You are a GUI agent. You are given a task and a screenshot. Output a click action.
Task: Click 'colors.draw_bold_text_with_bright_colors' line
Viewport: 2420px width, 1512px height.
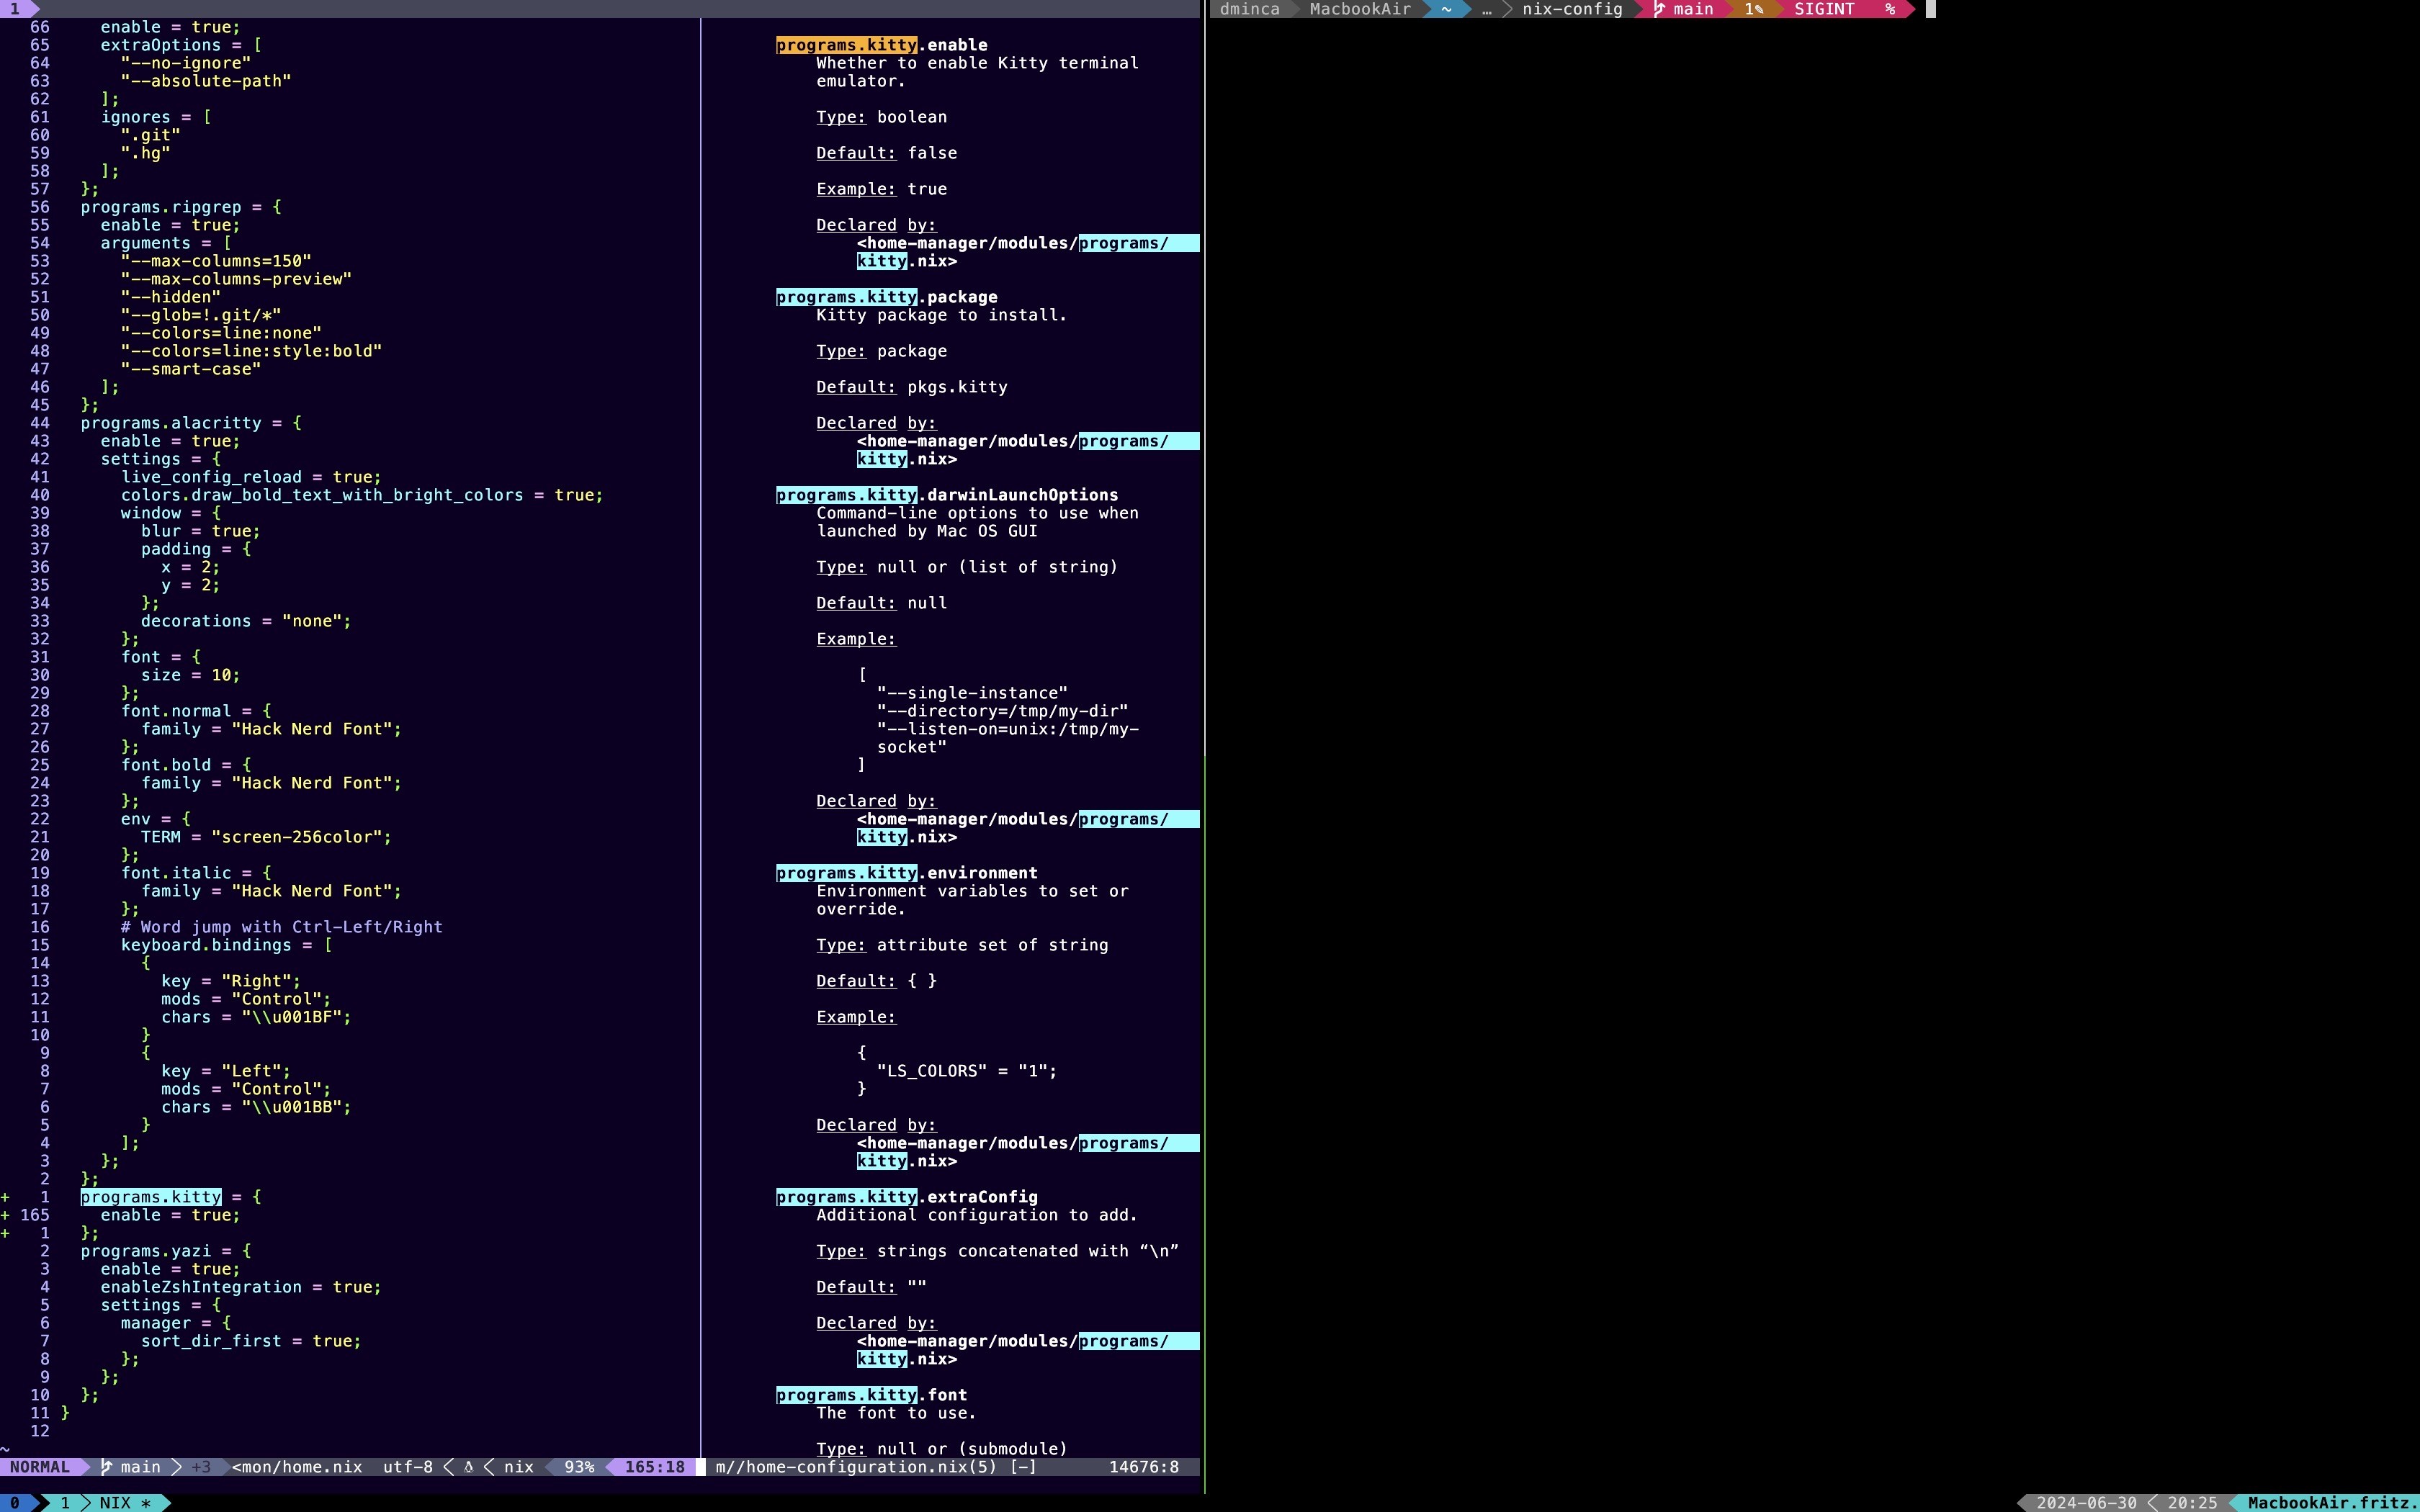point(362,495)
